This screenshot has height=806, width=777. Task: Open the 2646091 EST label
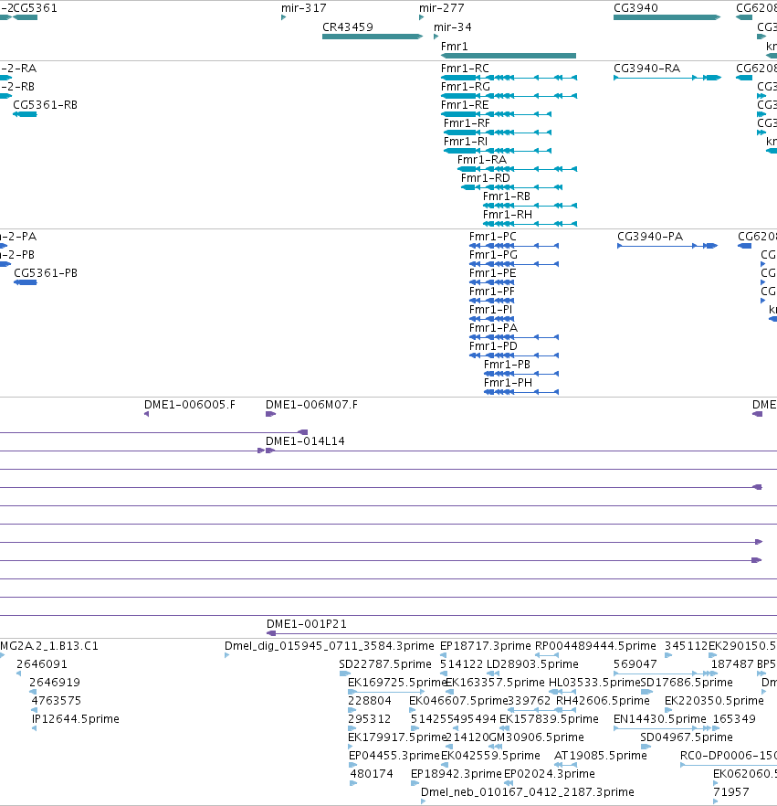(42, 664)
